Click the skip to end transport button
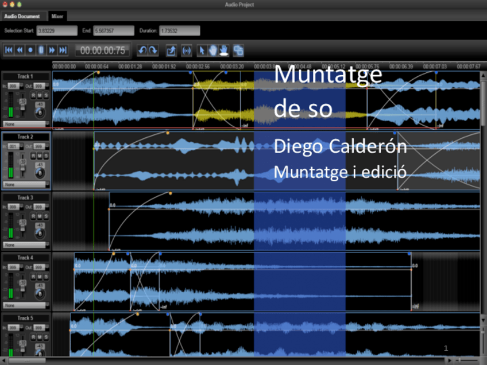Image resolution: width=487 pixels, height=365 pixels. (x=63, y=51)
